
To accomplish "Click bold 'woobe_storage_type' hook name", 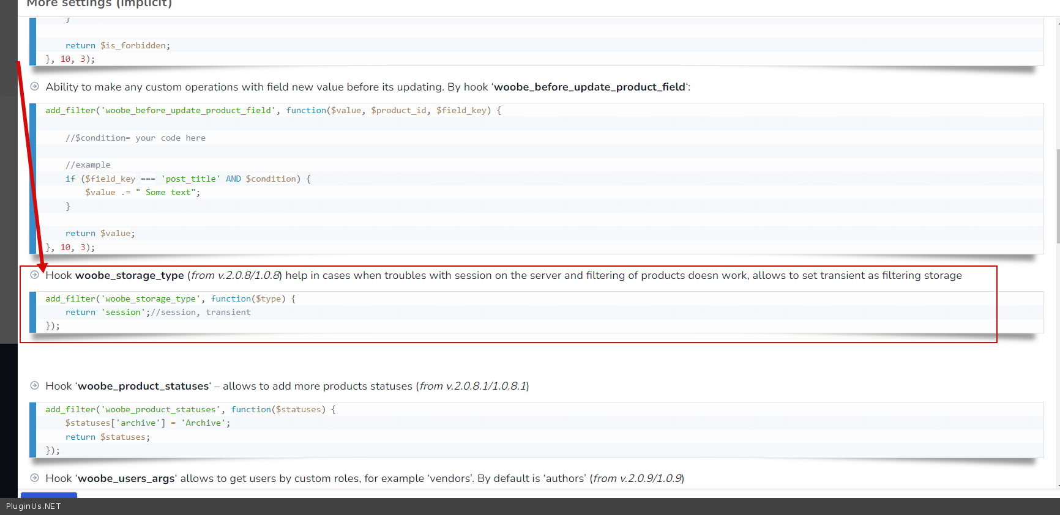I will pos(129,275).
